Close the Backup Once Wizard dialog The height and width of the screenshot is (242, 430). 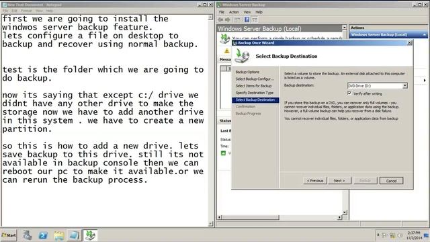pyautogui.click(x=409, y=42)
